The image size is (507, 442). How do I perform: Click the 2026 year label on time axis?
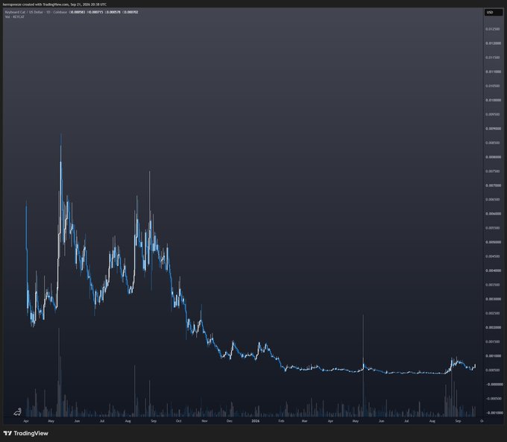click(256, 421)
